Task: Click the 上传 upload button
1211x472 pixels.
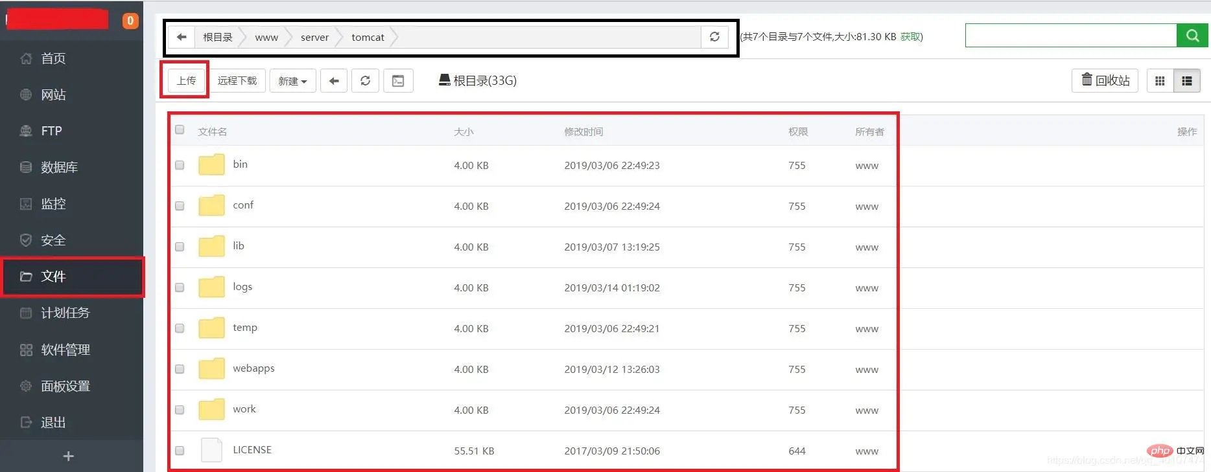Action: pos(186,80)
